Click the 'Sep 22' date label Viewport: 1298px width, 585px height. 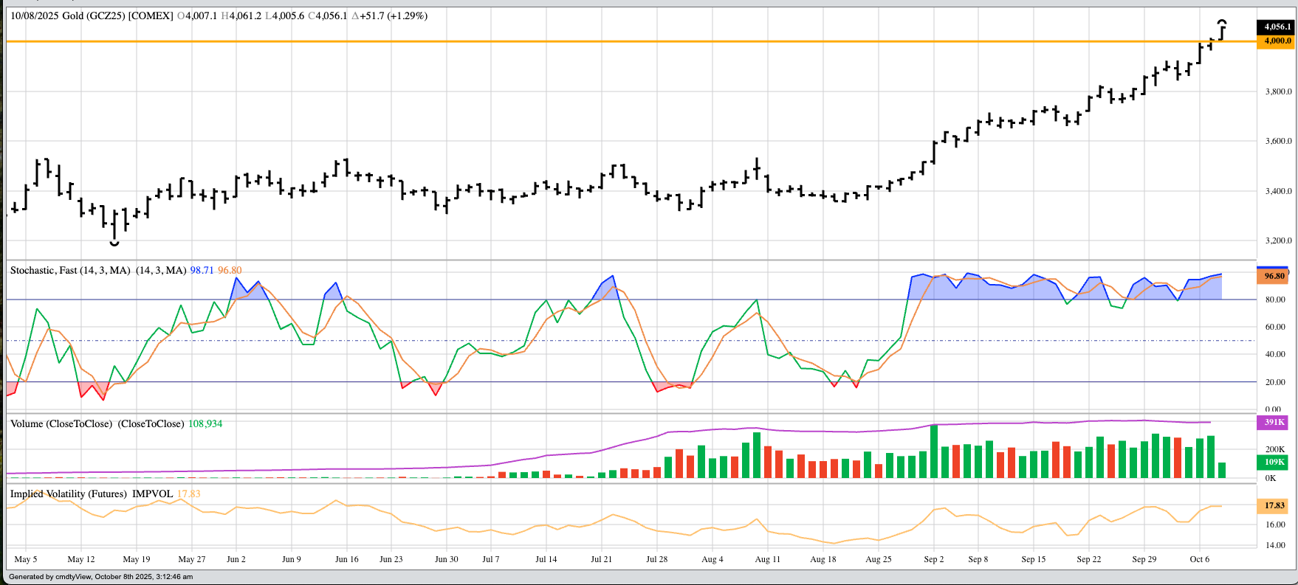(x=1089, y=559)
